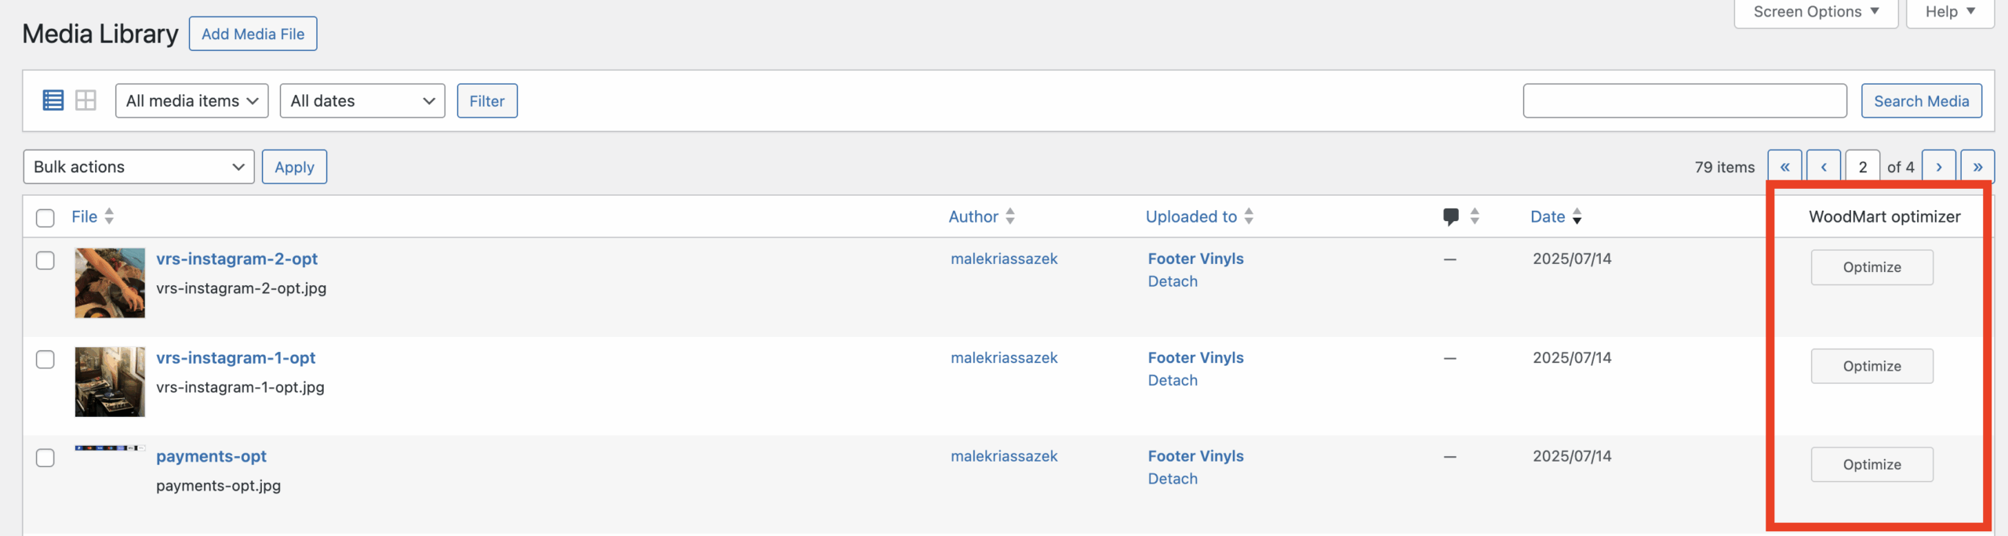The image size is (2008, 536).
Task: Go to next page arrow
Action: pos(1938,167)
